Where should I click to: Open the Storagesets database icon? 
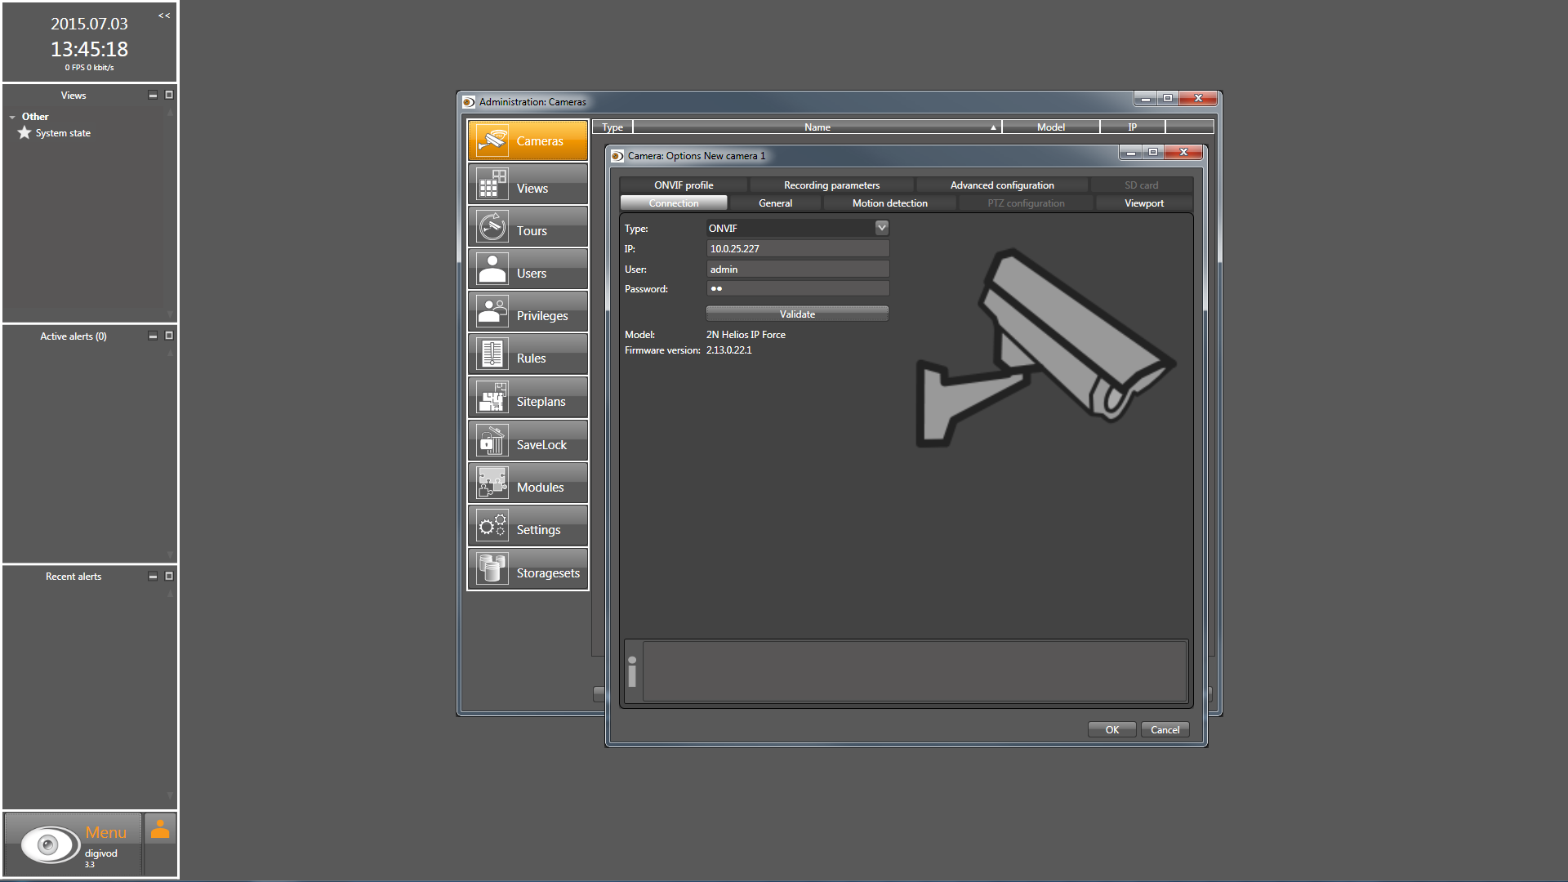coord(492,569)
